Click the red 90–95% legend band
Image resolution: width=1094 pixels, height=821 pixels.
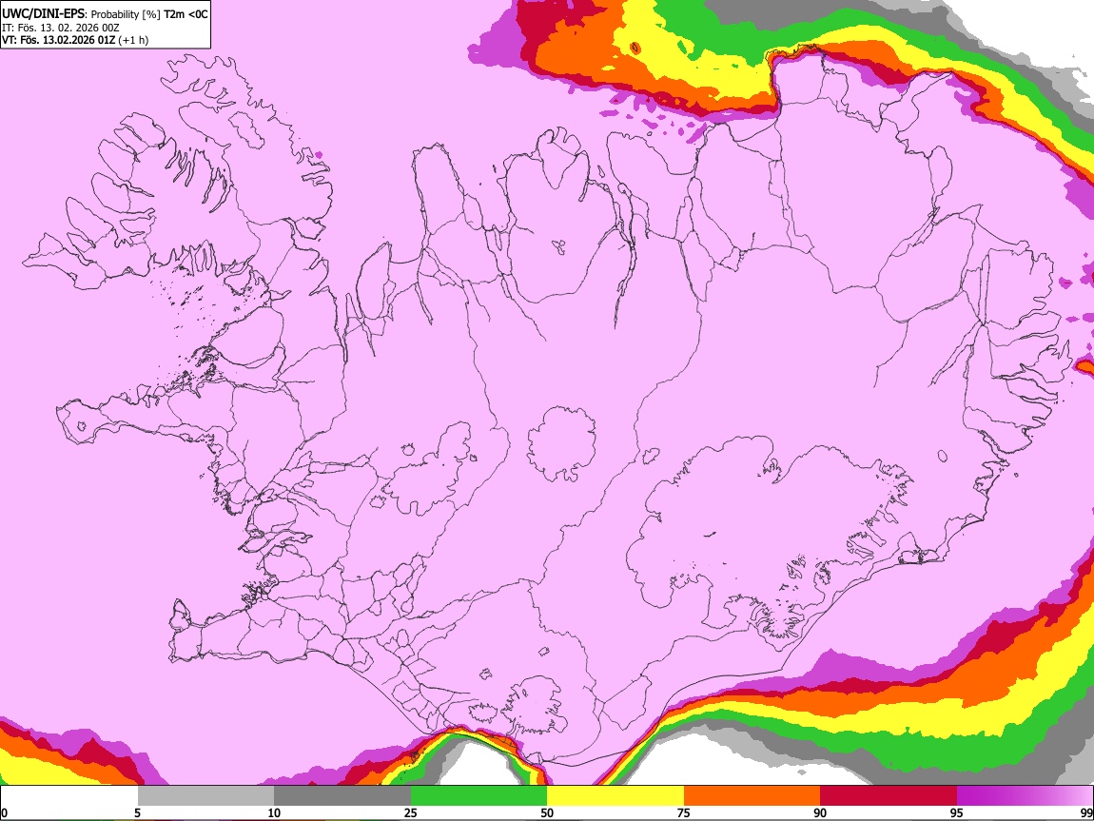[889, 795]
